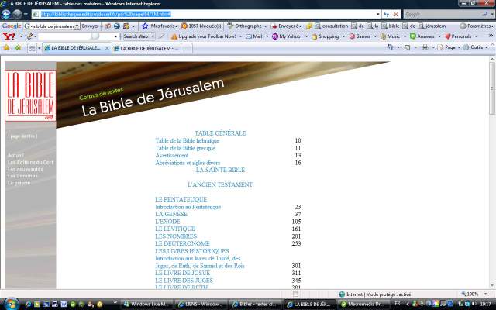The height and width of the screenshot is (310, 496).
Task: Open the 'LA GENÈSE' link
Action: [x=171, y=214]
